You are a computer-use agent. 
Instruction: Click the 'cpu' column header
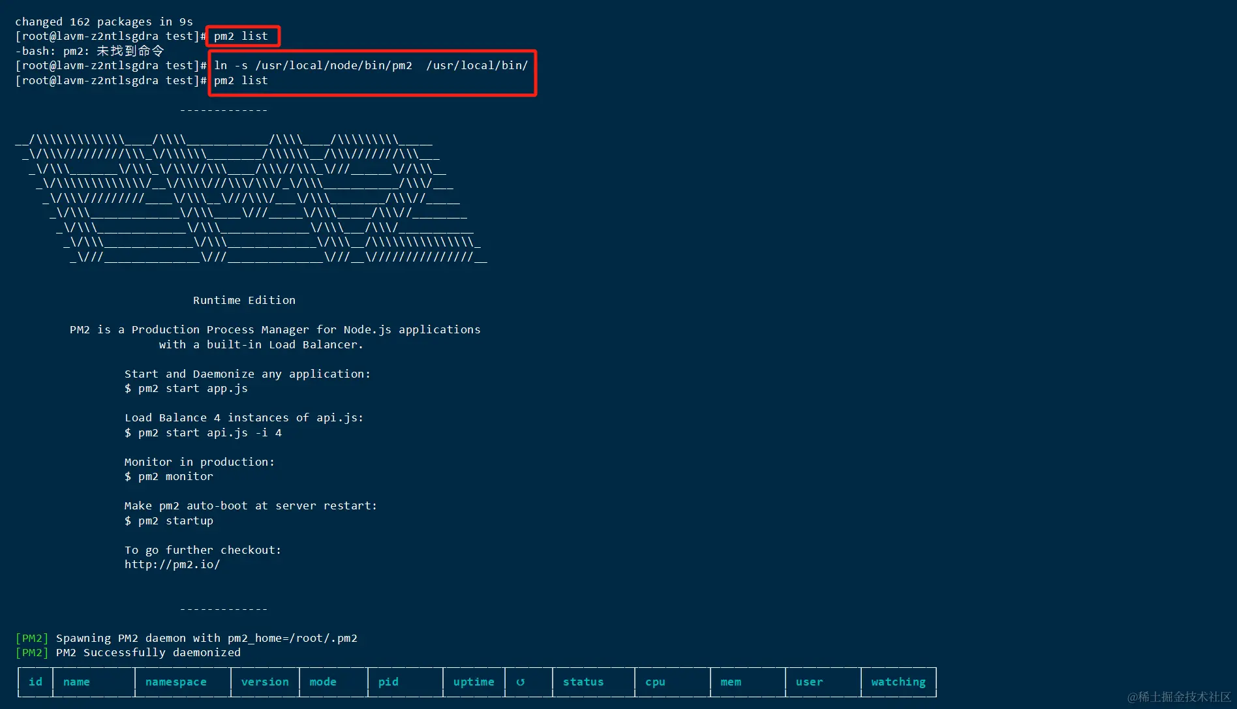[x=655, y=682]
